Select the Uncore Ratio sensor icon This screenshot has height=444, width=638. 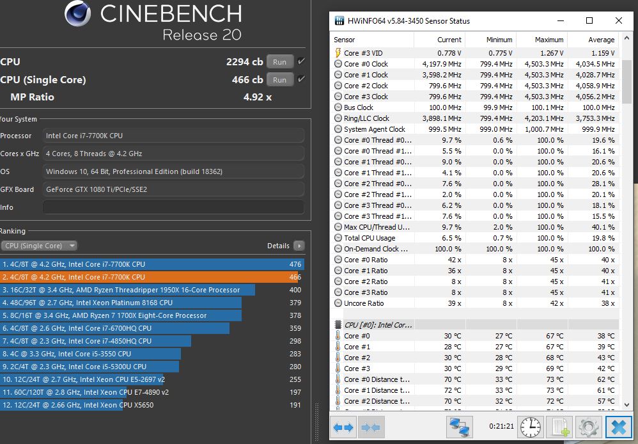(x=338, y=303)
